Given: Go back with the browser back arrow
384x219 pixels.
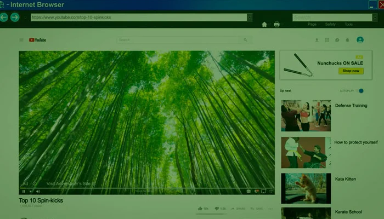Looking at the screenshot, I should click(3, 18).
